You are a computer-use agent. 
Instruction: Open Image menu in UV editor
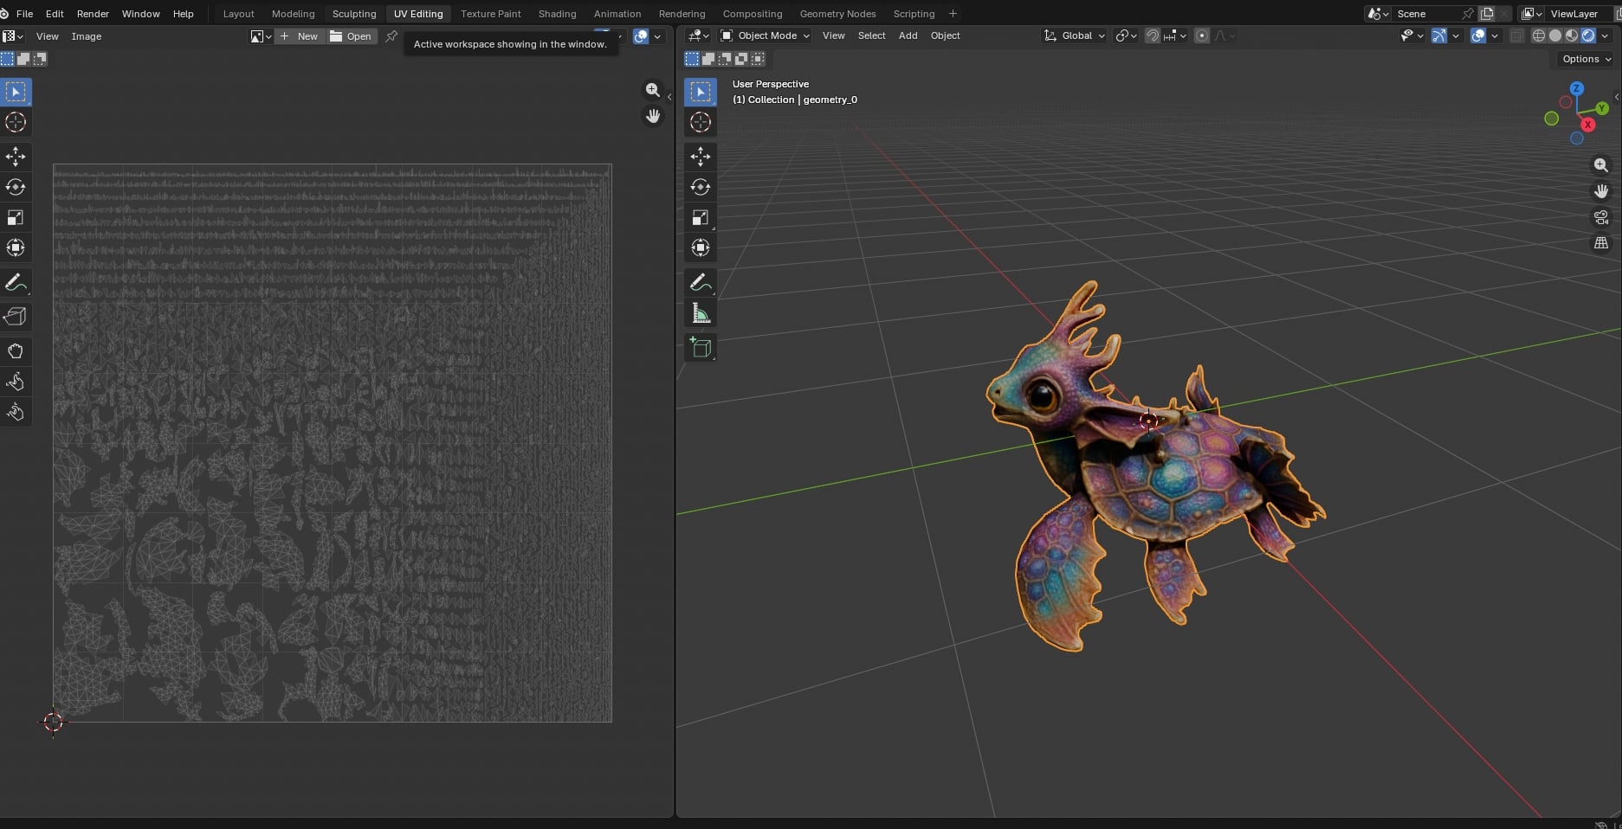[87, 36]
